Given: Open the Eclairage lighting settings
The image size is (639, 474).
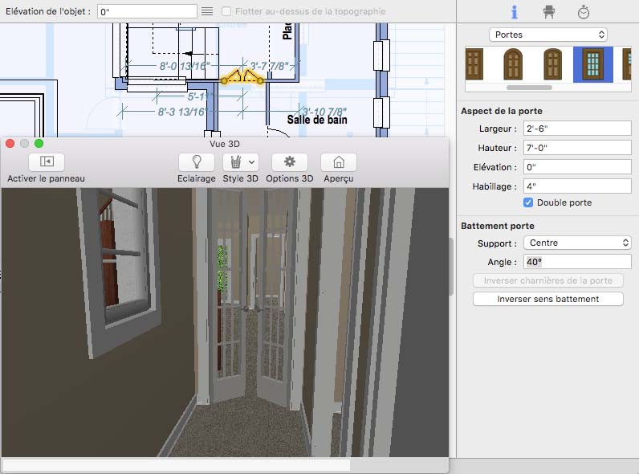Looking at the screenshot, I should 196,161.
